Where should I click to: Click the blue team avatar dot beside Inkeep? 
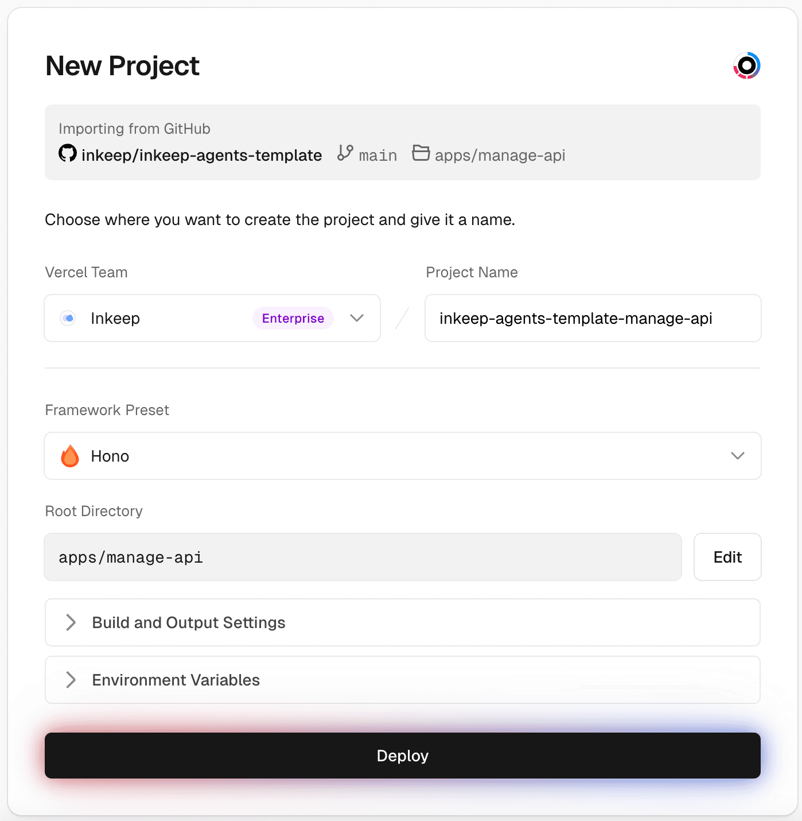68,318
